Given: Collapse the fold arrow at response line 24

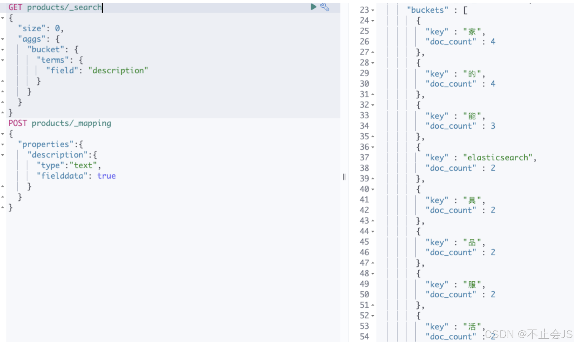Looking at the screenshot, I should [x=373, y=21].
